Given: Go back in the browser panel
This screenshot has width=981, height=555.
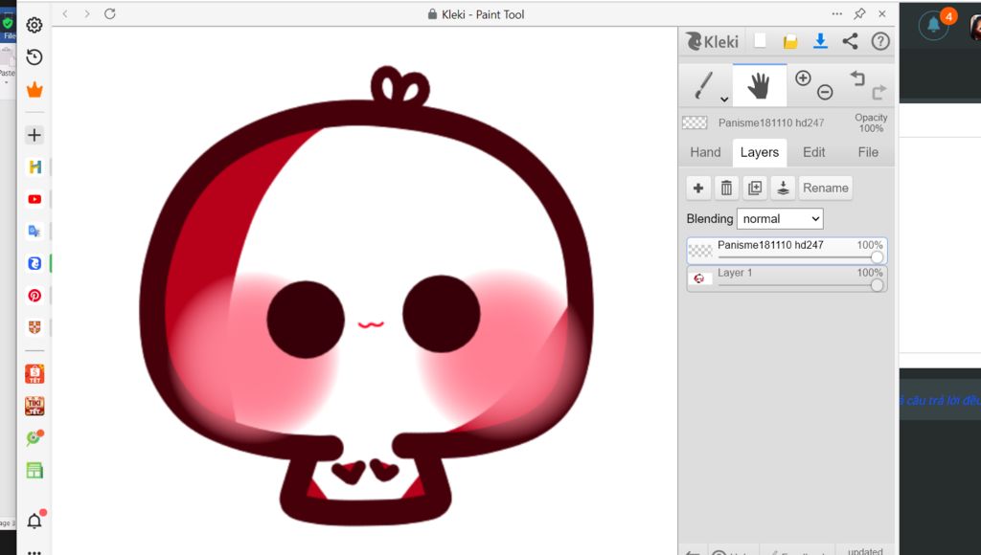Looking at the screenshot, I should coord(65,13).
